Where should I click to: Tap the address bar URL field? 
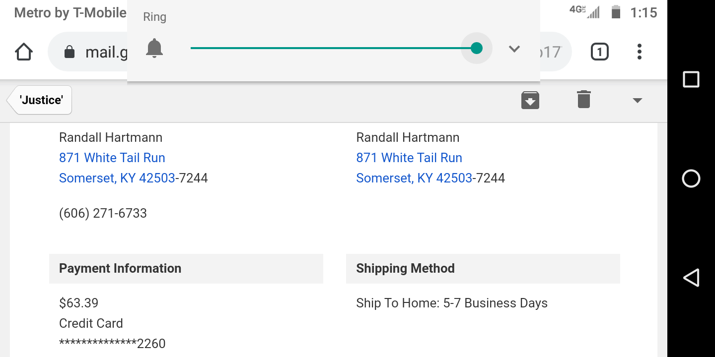(x=106, y=52)
